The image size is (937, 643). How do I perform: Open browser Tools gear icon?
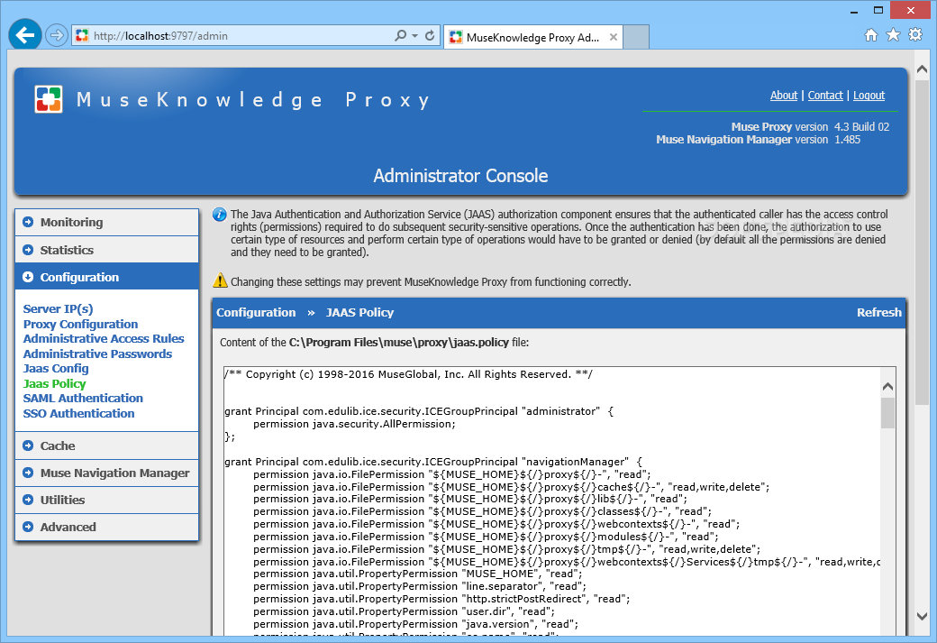(914, 34)
